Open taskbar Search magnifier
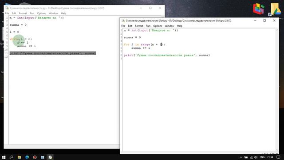 12,157
